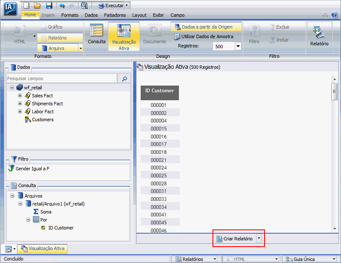Click the Registros value field showing 500

click(224, 46)
